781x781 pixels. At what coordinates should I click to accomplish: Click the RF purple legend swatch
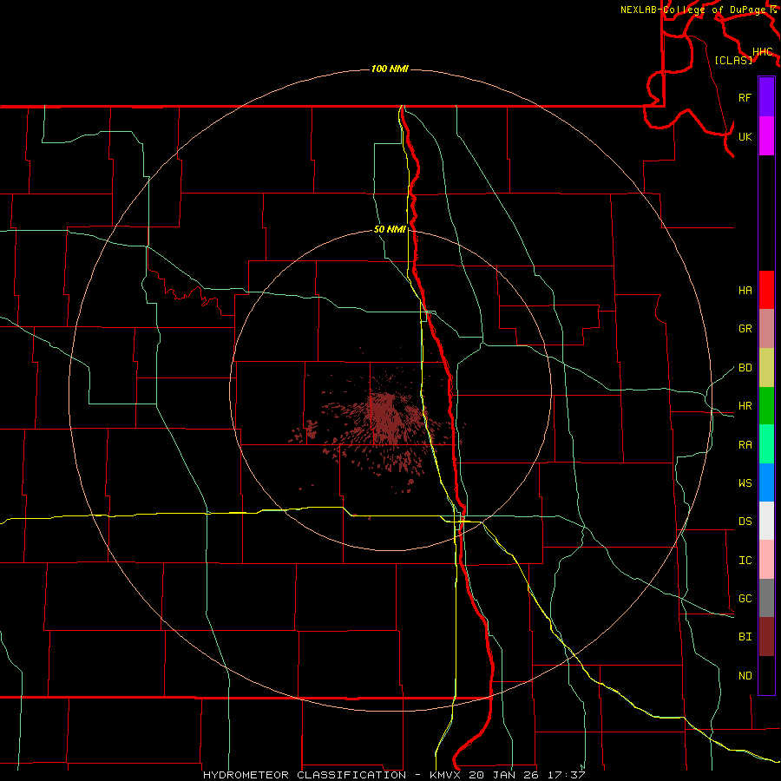click(766, 97)
